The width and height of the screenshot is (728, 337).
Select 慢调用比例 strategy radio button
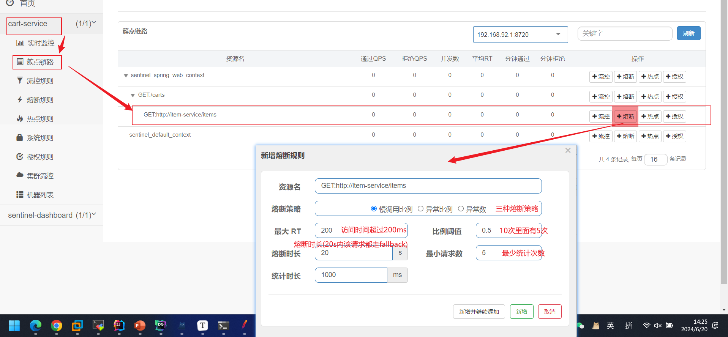[x=374, y=209]
